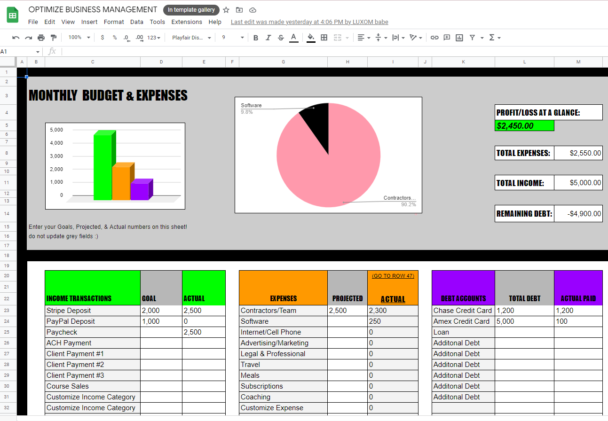608x421 pixels.
Task: Click the Last edit history link
Action: [309, 22]
